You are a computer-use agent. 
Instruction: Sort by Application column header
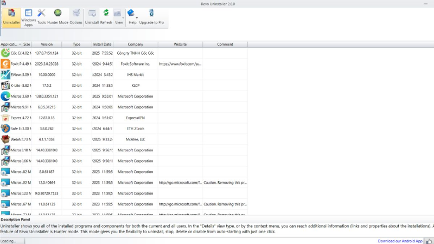11,44
